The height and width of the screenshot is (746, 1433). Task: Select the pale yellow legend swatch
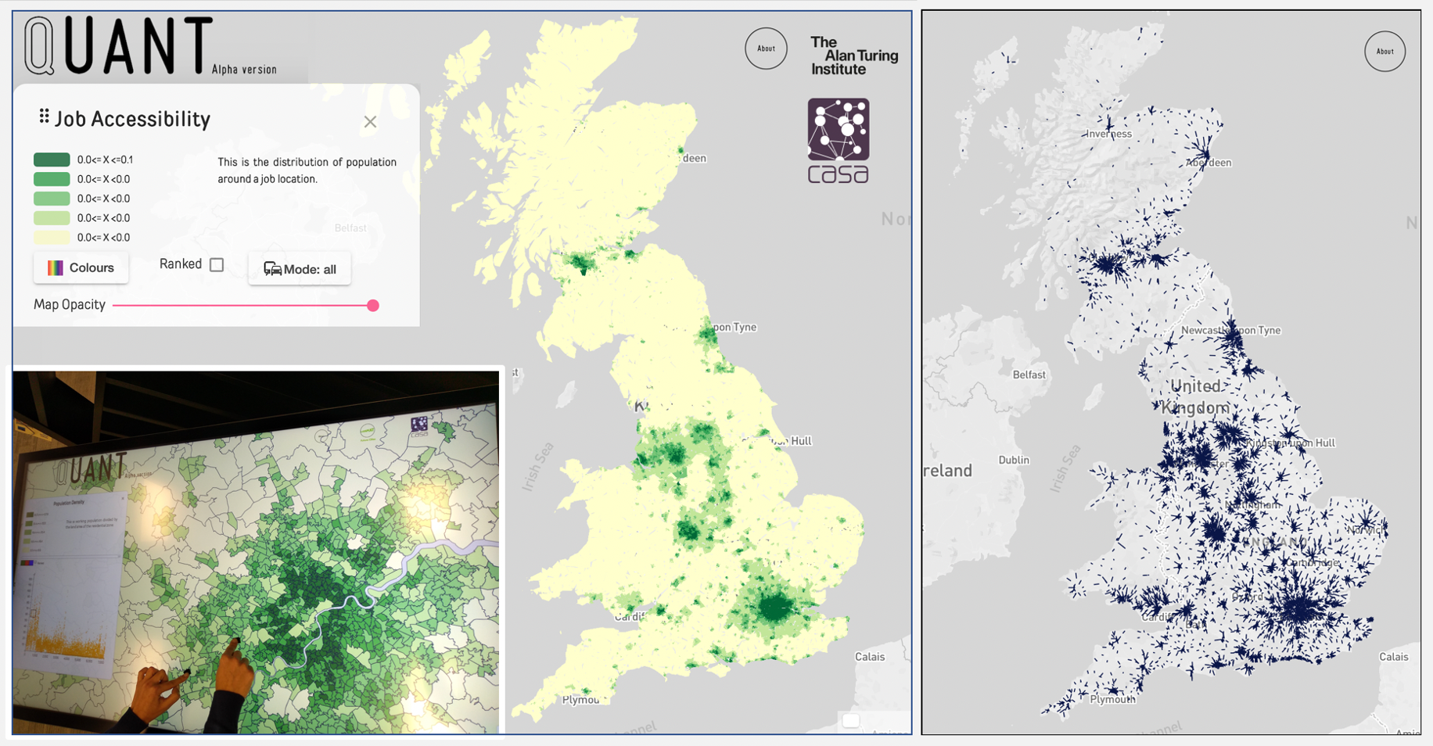(52, 238)
